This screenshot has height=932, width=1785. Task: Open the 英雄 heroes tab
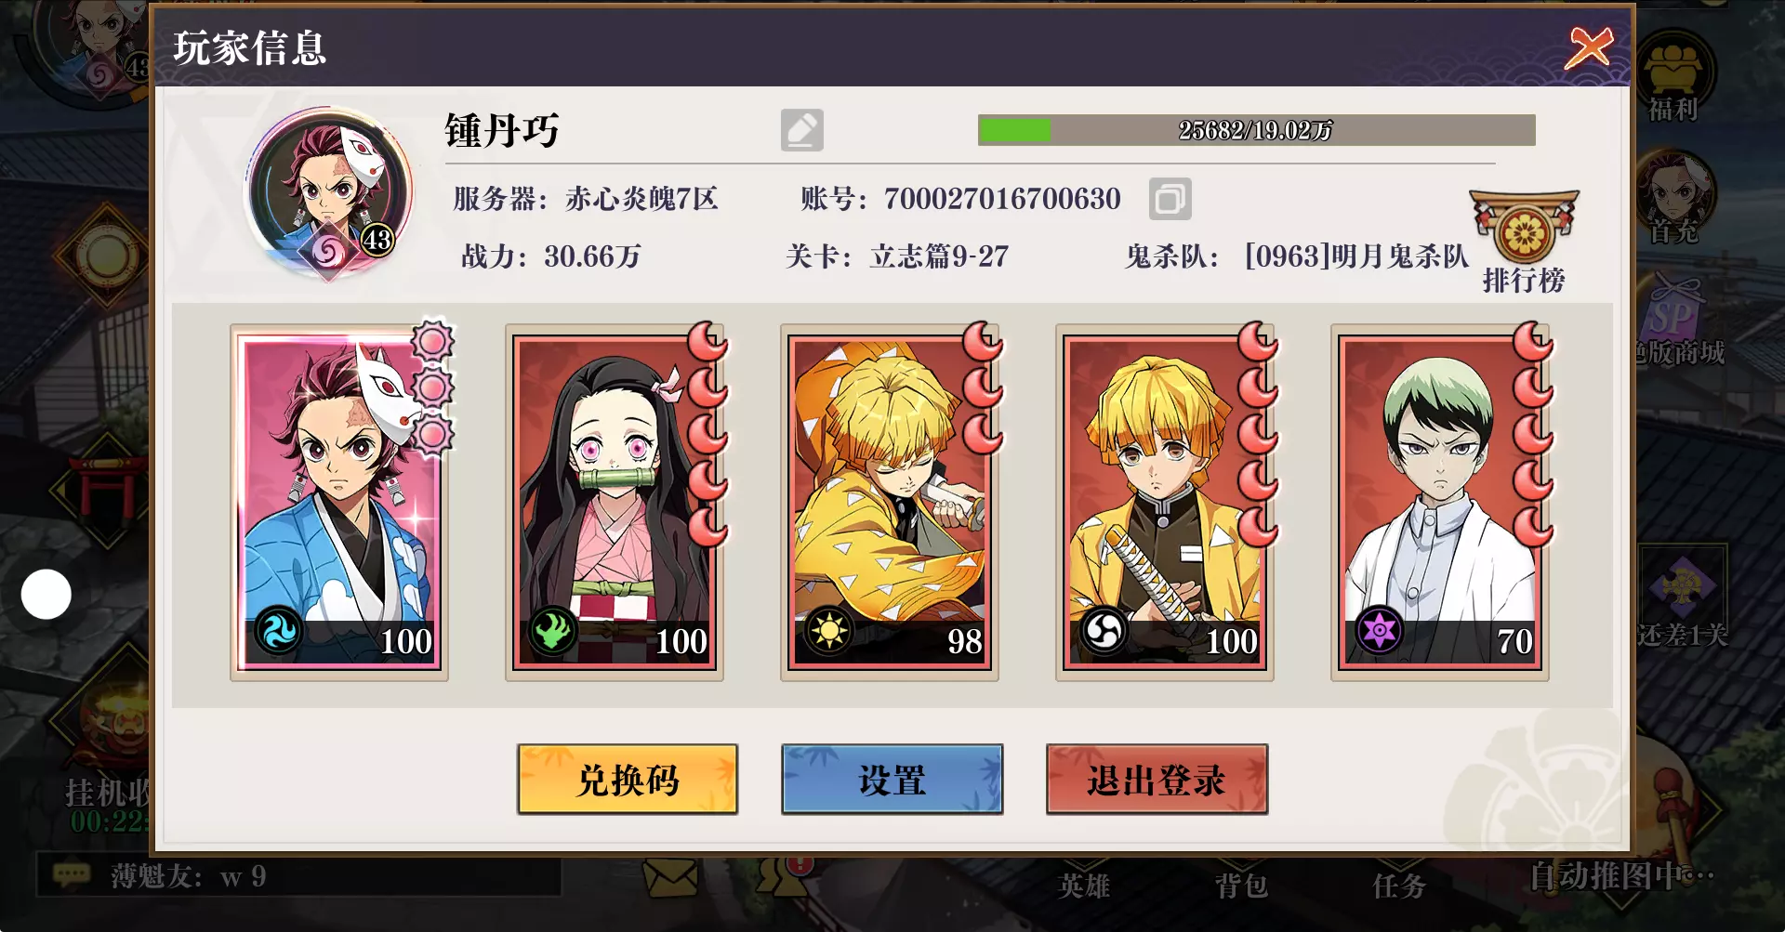click(x=1084, y=886)
